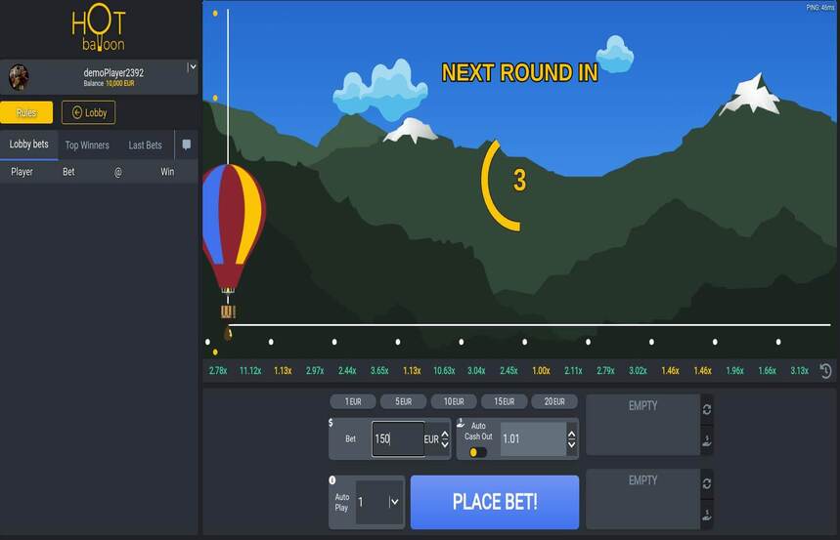The width and height of the screenshot is (840, 540).
Task: Click the cash-out hand icon of lower EMPTY slot
Action: coord(707,516)
